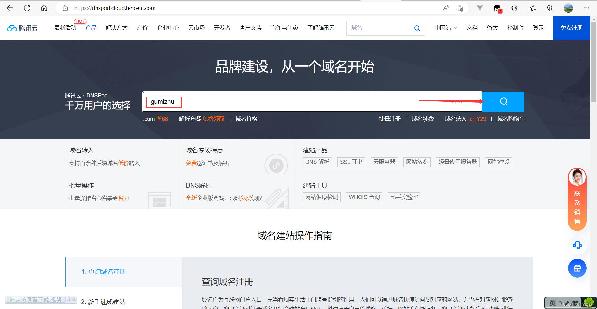Click the headset customer support icon

(577, 245)
